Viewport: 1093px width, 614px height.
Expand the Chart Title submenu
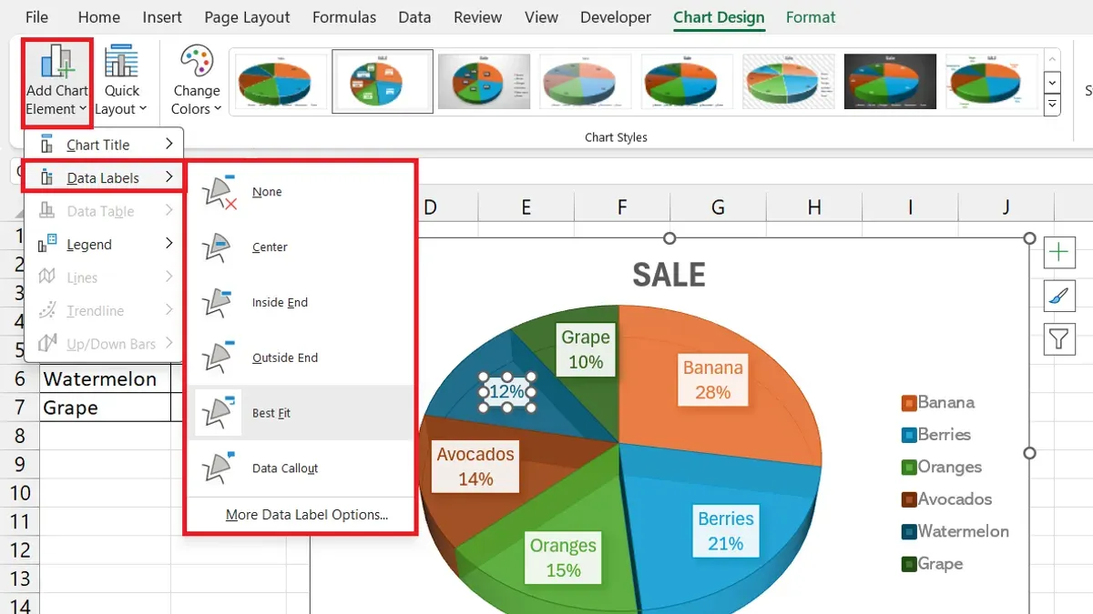pyautogui.click(x=105, y=145)
